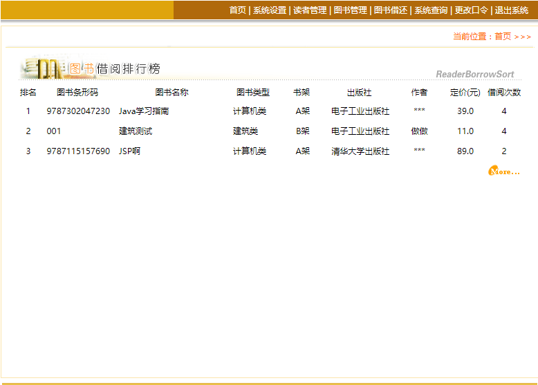Click A架 in JSP啊 row
Image resolution: width=538 pixels, height=385 pixels.
tap(303, 151)
